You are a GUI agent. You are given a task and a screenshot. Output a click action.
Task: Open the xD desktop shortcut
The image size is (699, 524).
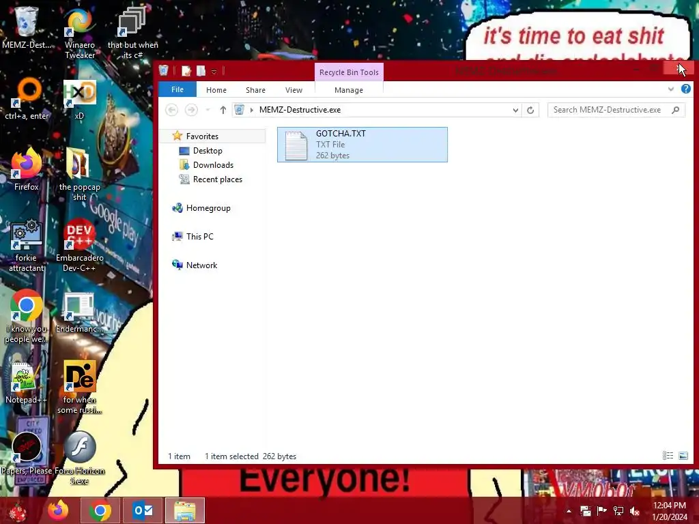tap(79, 99)
